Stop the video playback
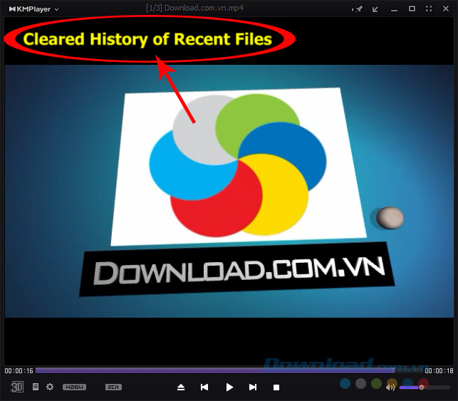 point(276,387)
